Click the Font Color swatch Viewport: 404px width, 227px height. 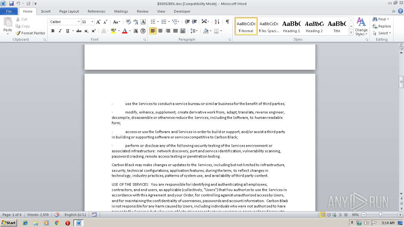point(125,31)
